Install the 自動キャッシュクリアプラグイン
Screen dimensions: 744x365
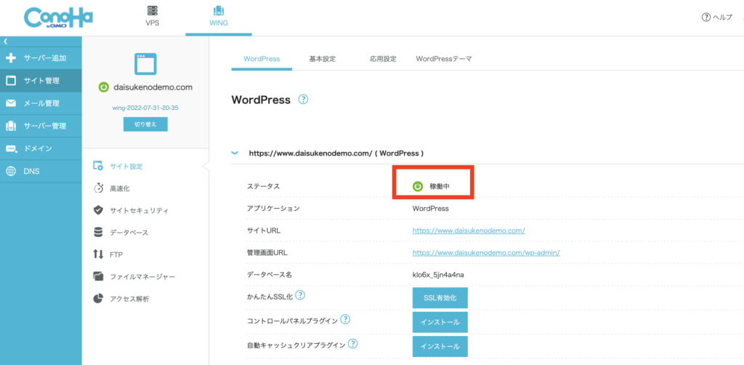(x=440, y=347)
